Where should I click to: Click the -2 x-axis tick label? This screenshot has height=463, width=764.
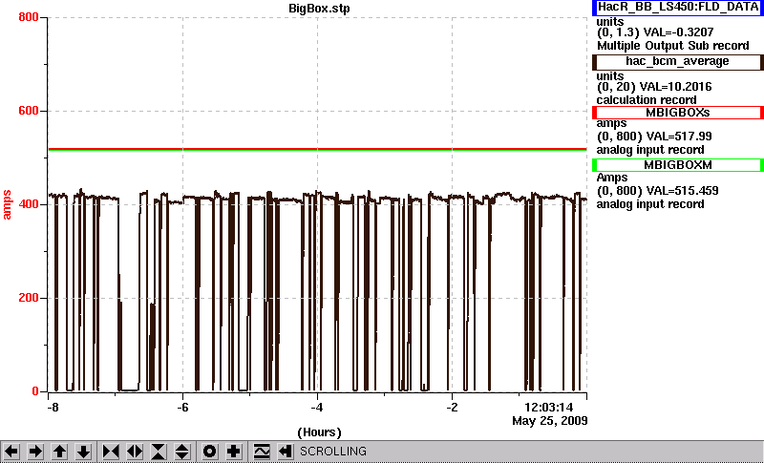click(x=452, y=408)
